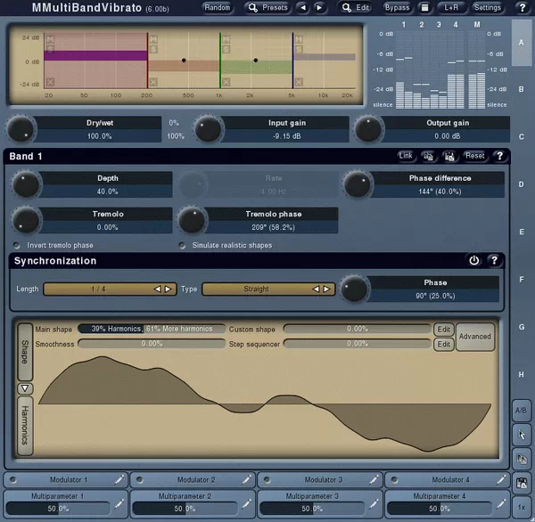The height and width of the screenshot is (522, 535).
Task: Go to previous preset arrow
Action: [302, 7]
